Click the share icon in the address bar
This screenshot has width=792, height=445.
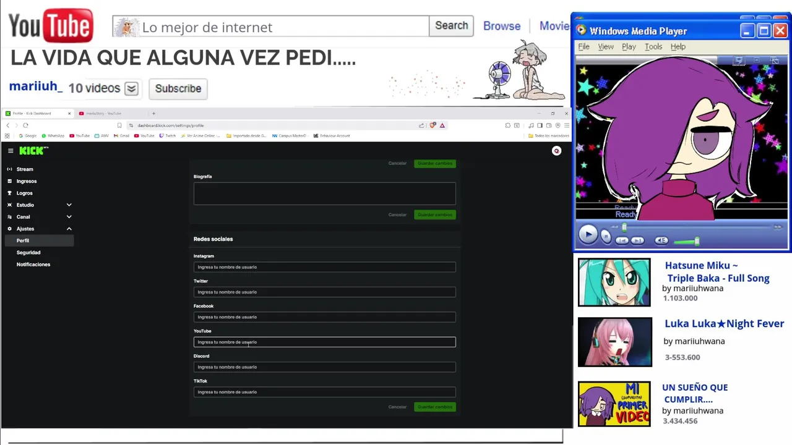(421, 125)
